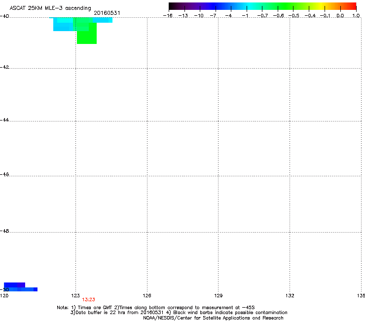365x321 pixels.
Task: Select the -1 colorbar label
Action: pos(245,16)
